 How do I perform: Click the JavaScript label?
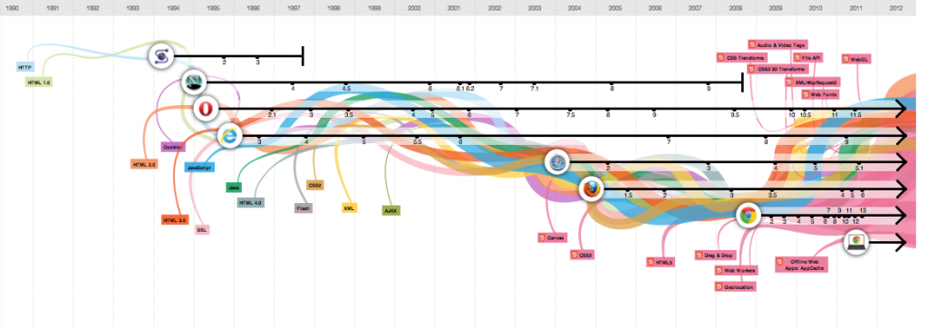198,169
